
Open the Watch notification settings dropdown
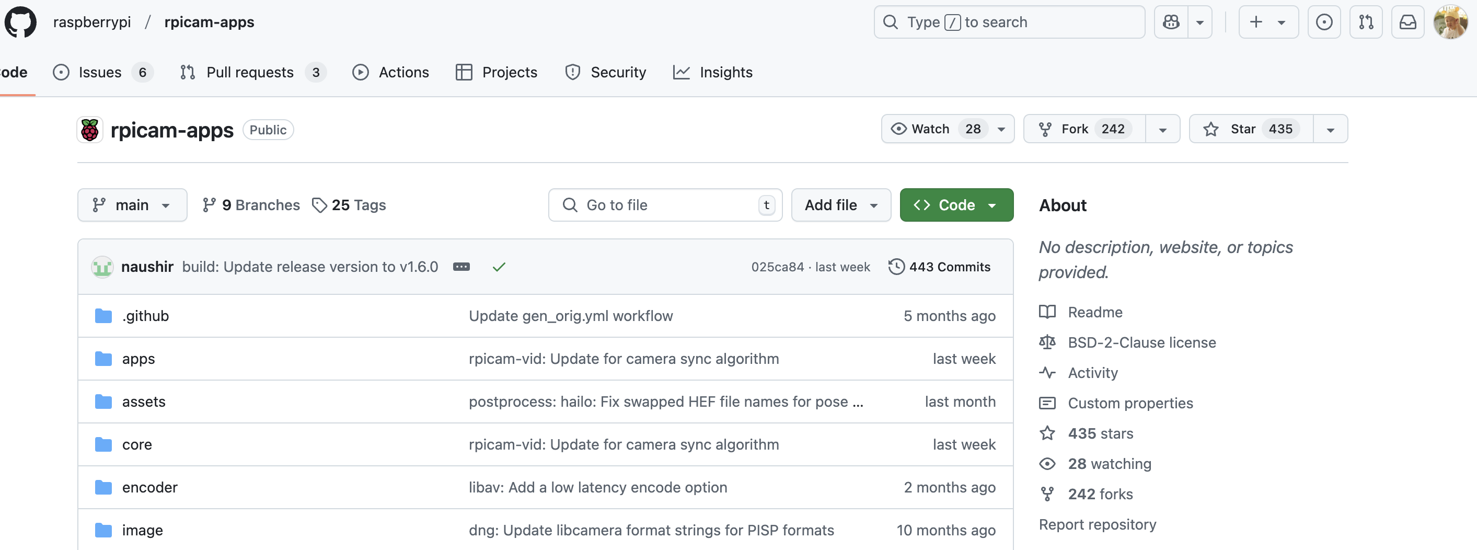point(948,129)
